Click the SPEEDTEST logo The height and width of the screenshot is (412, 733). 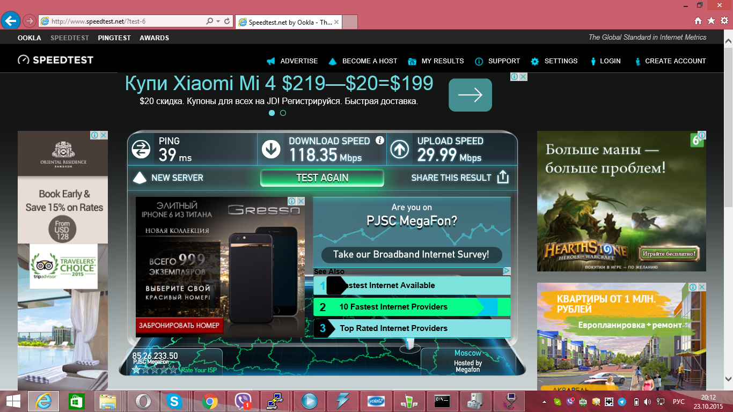tap(55, 60)
